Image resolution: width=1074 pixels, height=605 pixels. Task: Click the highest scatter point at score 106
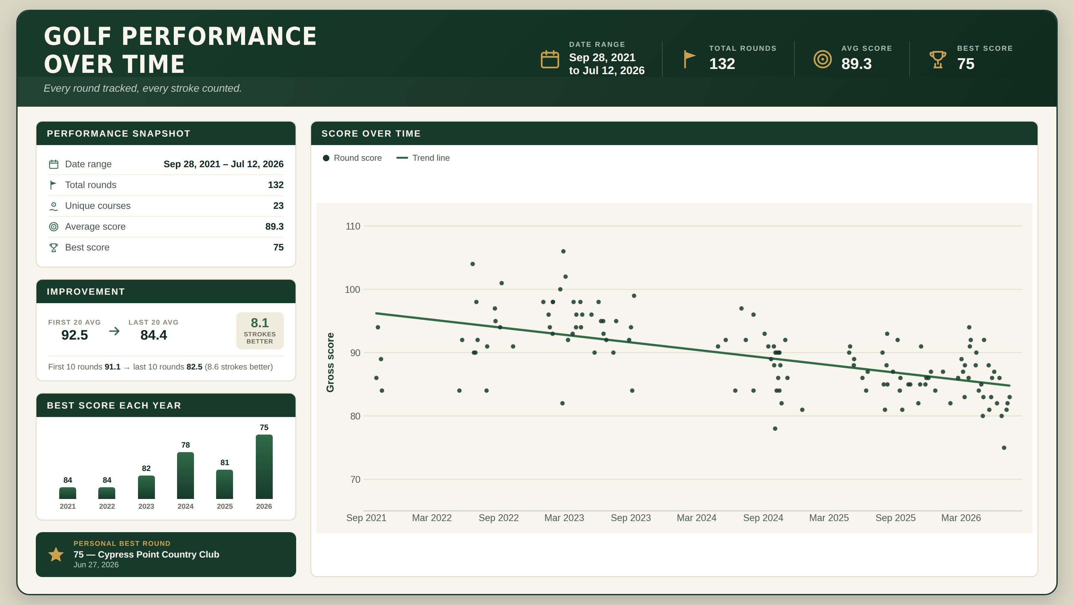(563, 251)
